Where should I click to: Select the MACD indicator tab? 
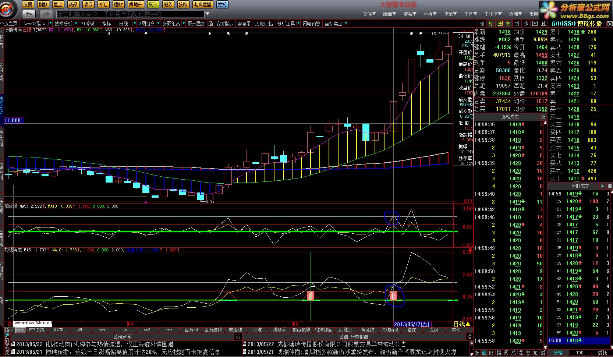click(59, 330)
